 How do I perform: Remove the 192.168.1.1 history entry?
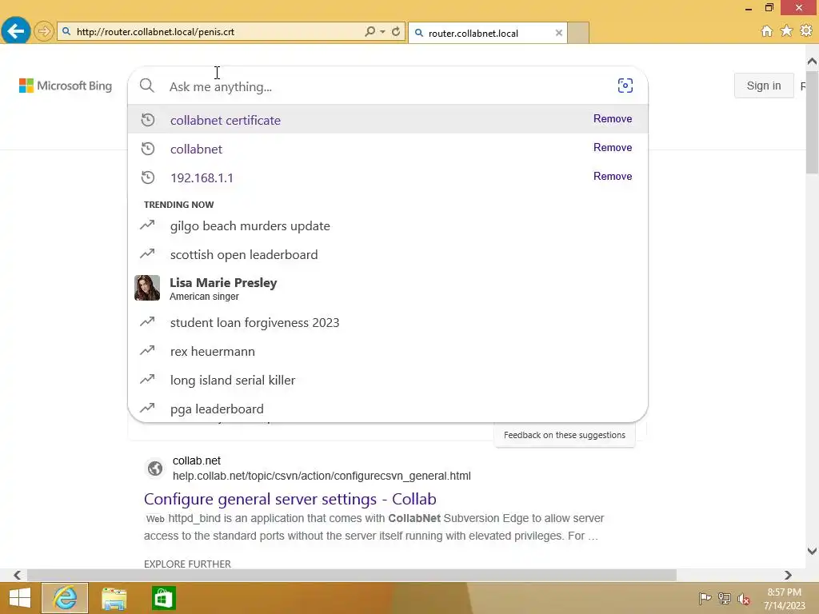click(x=612, y=176)
